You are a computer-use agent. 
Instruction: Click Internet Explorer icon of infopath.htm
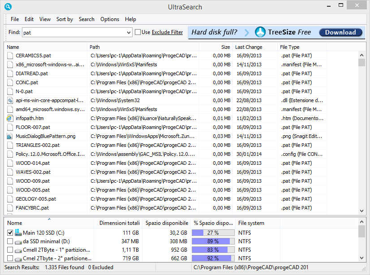(x=9, y=118)
